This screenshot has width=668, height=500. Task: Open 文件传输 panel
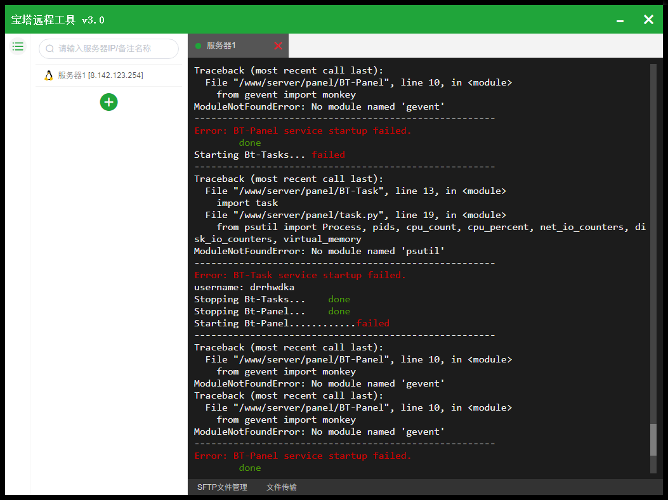282,487
